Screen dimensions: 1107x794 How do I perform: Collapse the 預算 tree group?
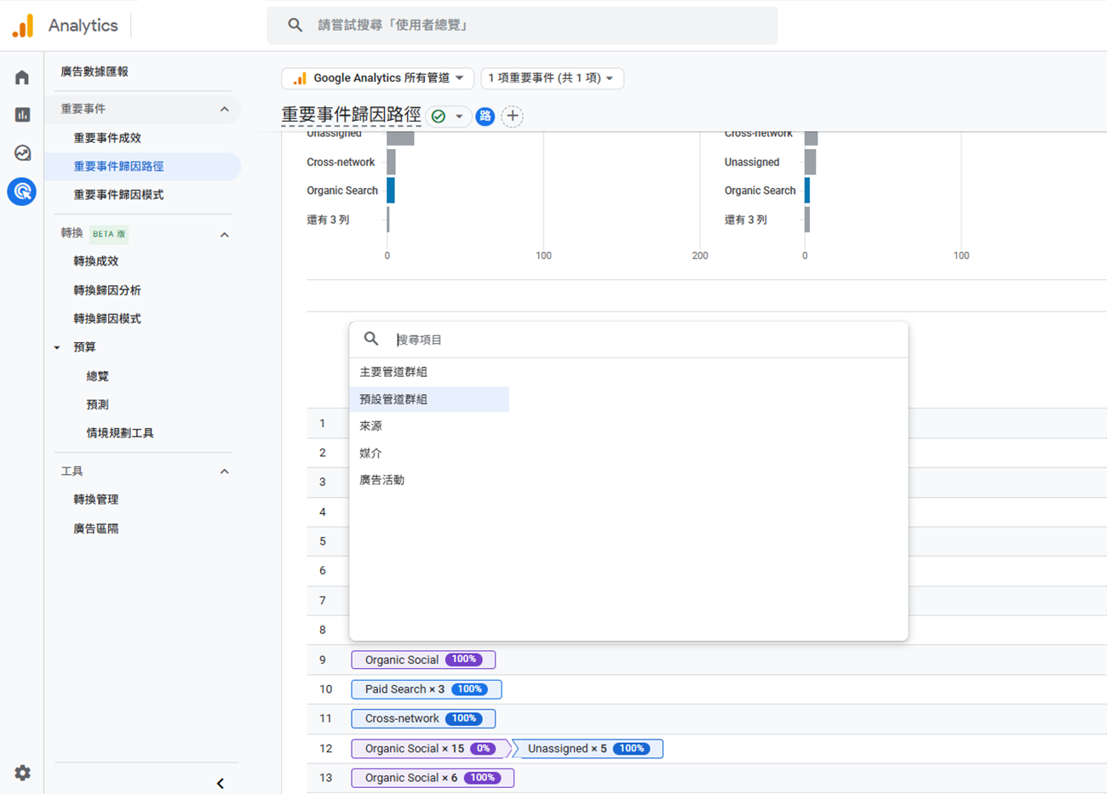point(57,347)
